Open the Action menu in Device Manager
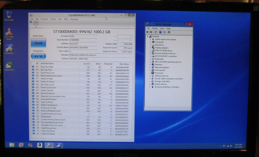This screenshot has width=259, height=157. [155, 28]
